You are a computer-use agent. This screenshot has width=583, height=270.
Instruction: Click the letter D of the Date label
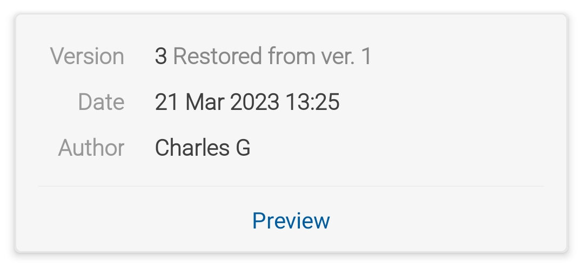(85, 102)
